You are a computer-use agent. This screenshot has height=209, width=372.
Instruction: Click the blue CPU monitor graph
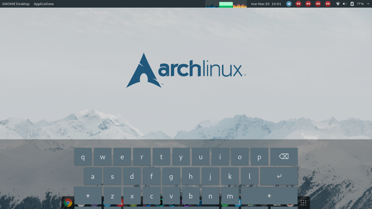pyautogui.click(x=212, y=4)
